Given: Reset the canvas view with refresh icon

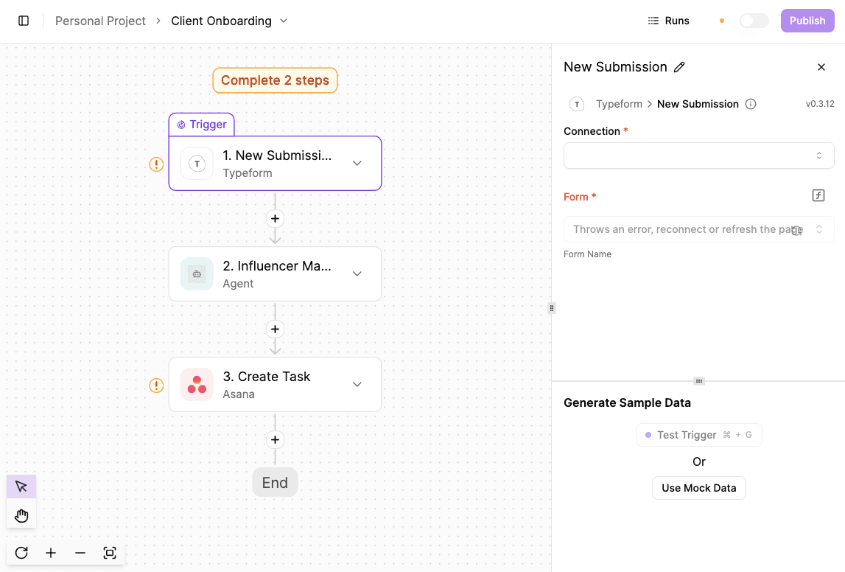Looking at the screenshot, I should coord(21,553).
